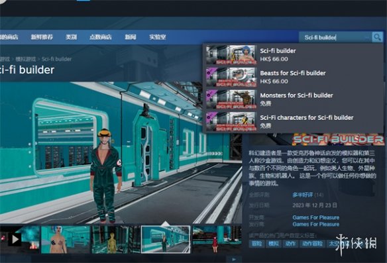The width and height of the screenshot is (387, 263).
Task: Go to 点数商店 points shop tab
Action: point(101,37)
